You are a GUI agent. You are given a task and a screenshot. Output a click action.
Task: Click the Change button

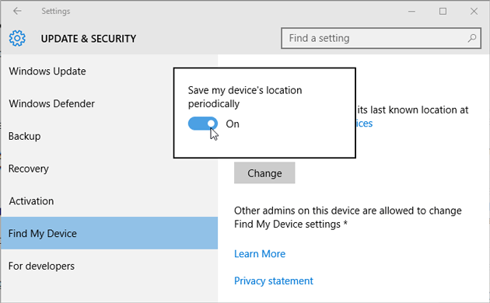pos(264,173)
